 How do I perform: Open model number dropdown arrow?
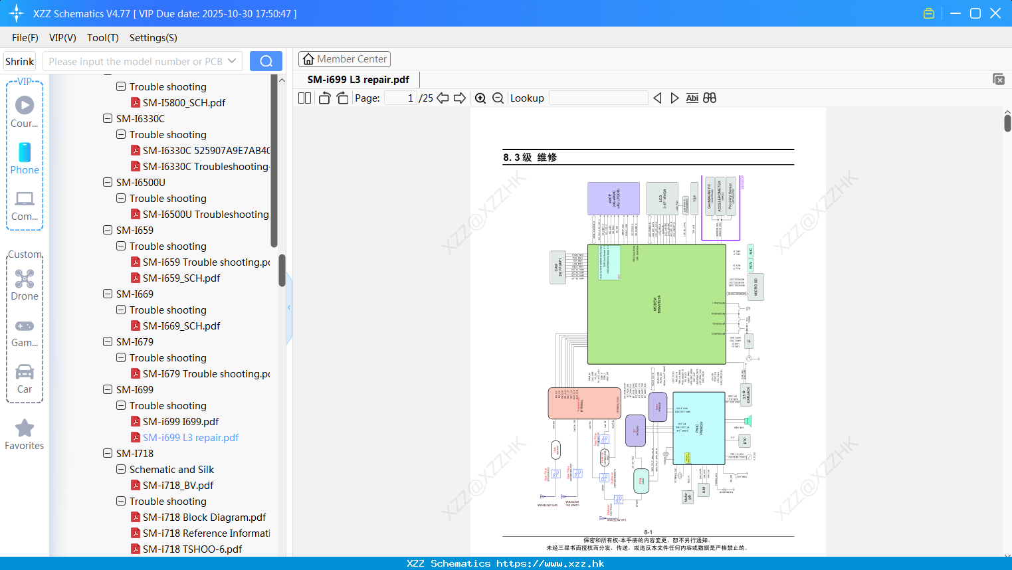pyautogui.click(x=232, y=61)
